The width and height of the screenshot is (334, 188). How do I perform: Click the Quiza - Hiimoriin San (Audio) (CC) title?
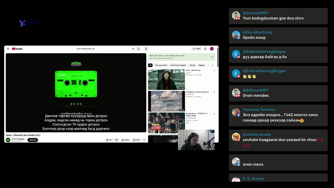(23, 135)
